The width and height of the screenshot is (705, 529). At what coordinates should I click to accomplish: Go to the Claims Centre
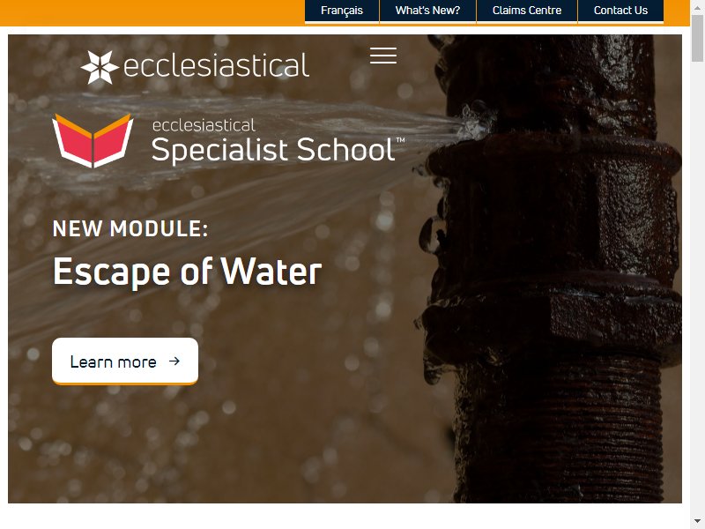(x=527, y=11)
